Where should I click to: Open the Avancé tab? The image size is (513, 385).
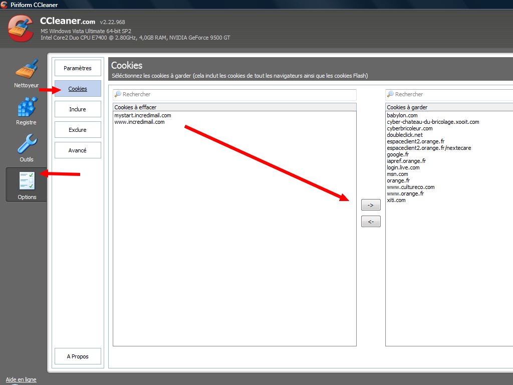pyautogui.click(x=78, y=150)
